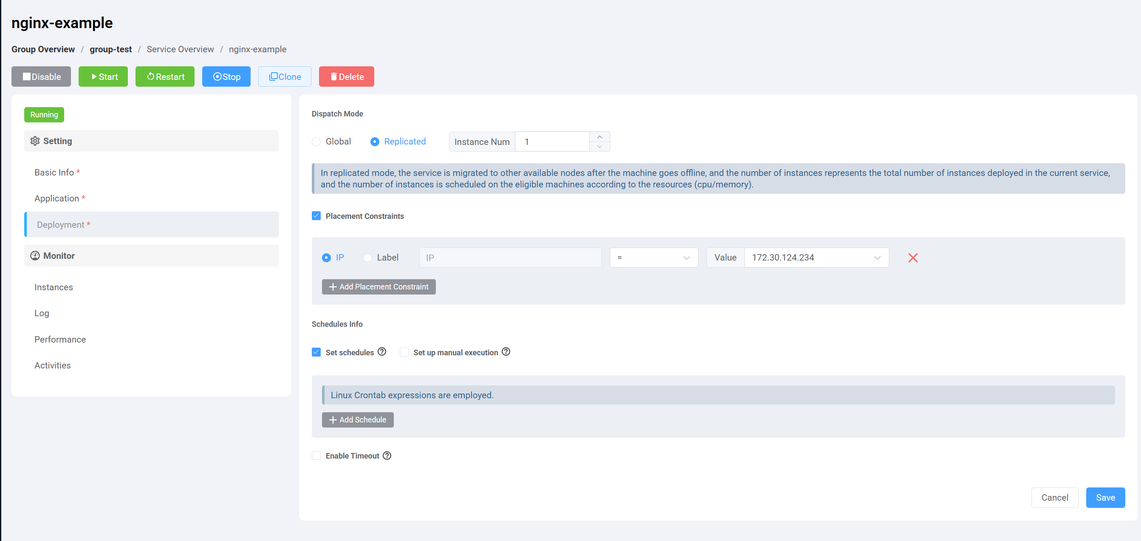Delete the nginx-example service

click(x=346, y=76)
